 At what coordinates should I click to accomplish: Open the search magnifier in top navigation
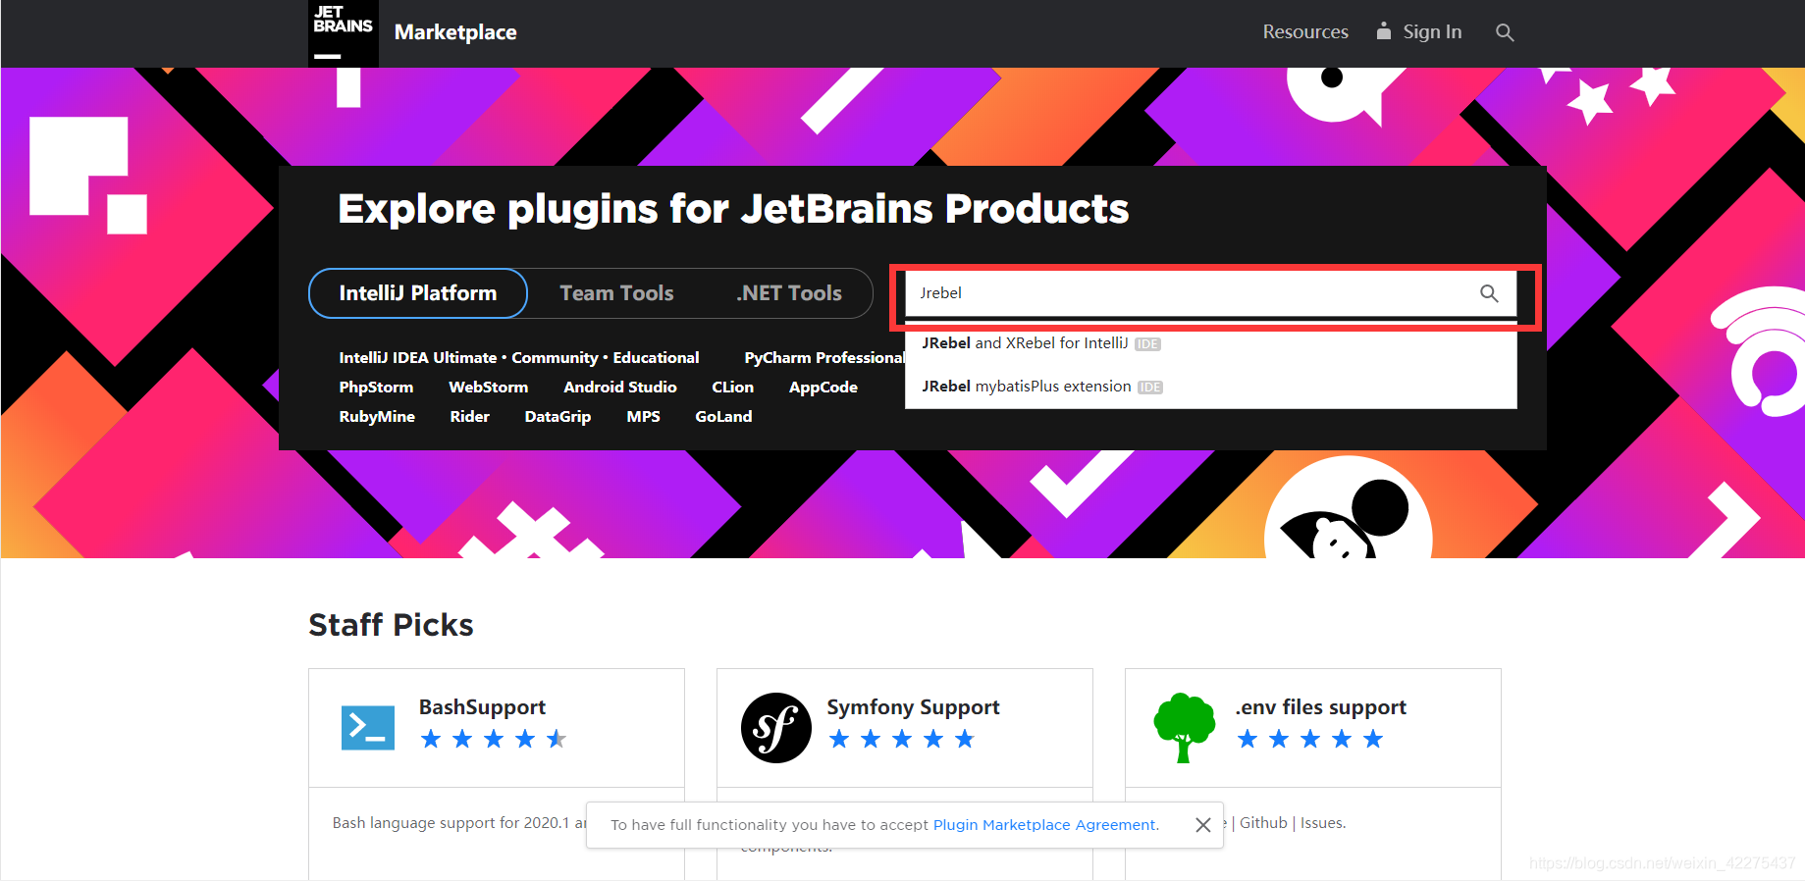pos(1505,32)
